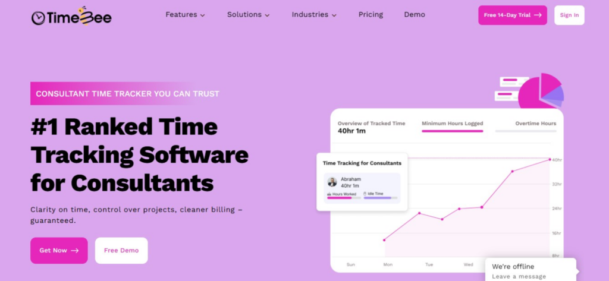Click the 24hr axis label
Image resolution: width=609 pixels, height=281 pixels.
[x=557, y=209]
